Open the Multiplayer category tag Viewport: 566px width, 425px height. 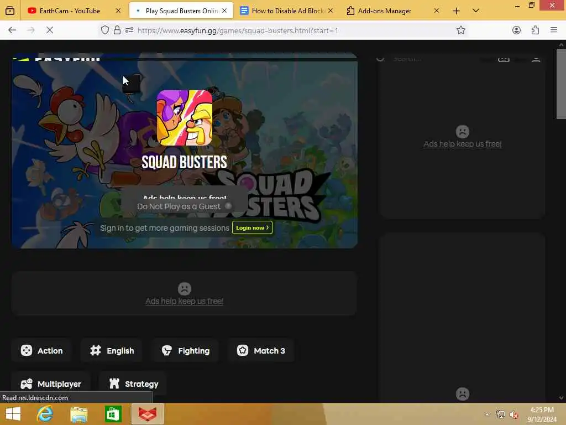pyautogui.click(x=50, y=384)
